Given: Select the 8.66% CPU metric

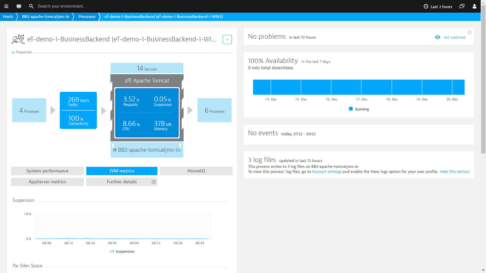Looking at the screenshot, I should (131, 125).
